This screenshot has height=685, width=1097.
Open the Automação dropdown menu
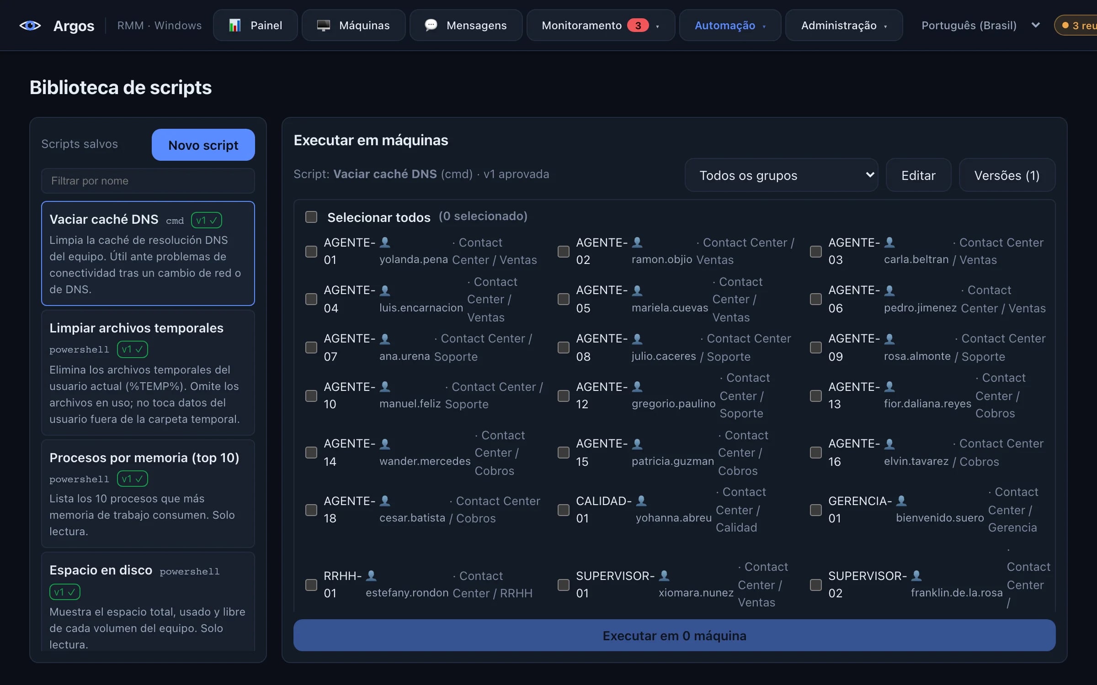(x=730, y=26)
